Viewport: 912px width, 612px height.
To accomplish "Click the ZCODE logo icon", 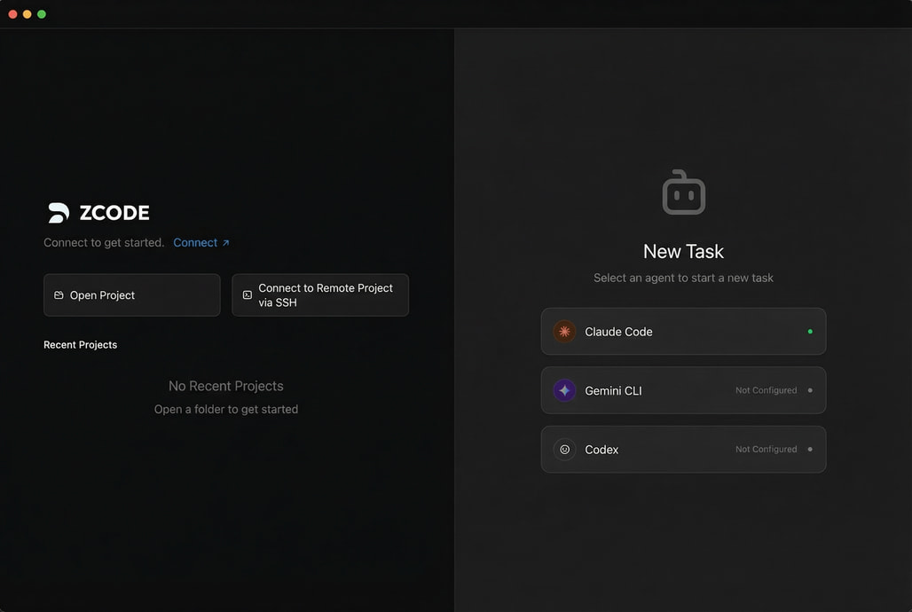I will coord(59,213).
